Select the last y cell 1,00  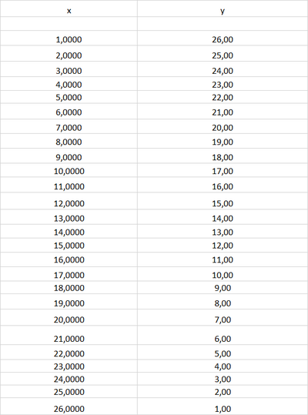(223, 407)
